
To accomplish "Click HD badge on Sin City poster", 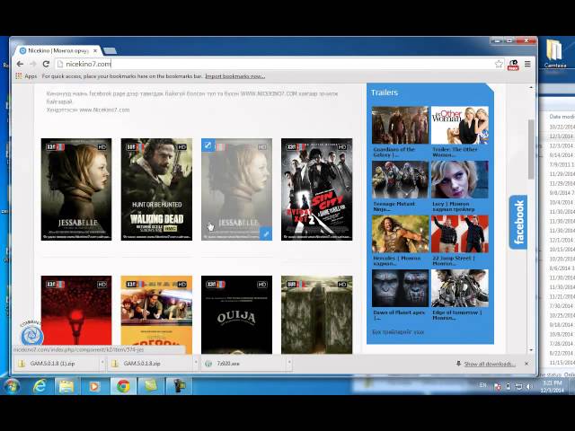I will 342,147.
